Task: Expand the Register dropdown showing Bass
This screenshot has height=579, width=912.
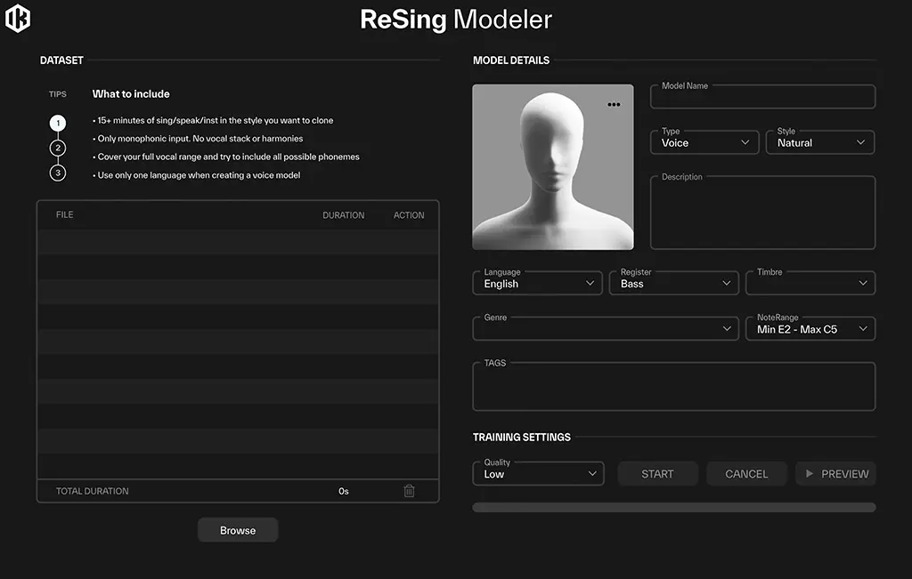Action: coord(675,284)
